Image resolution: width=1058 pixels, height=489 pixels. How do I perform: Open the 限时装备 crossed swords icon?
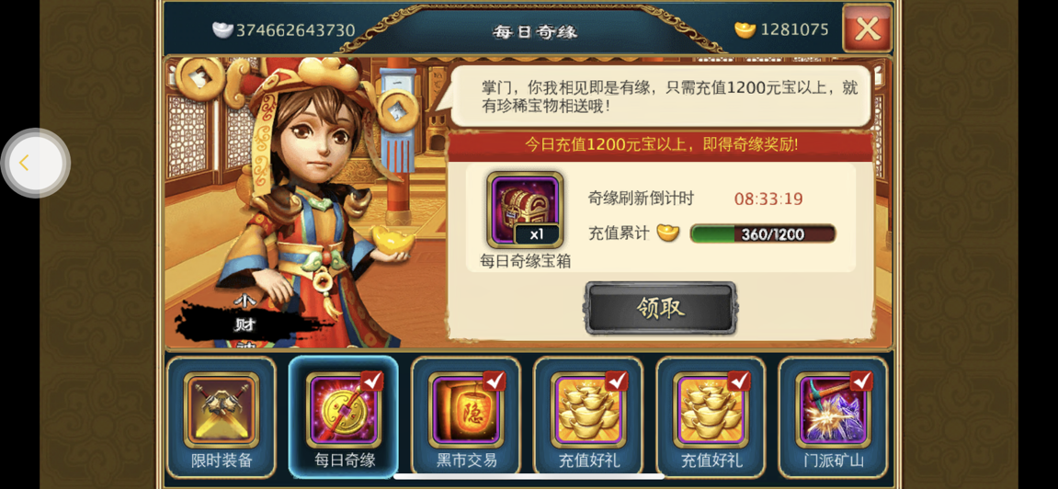(x=222, y=410)
